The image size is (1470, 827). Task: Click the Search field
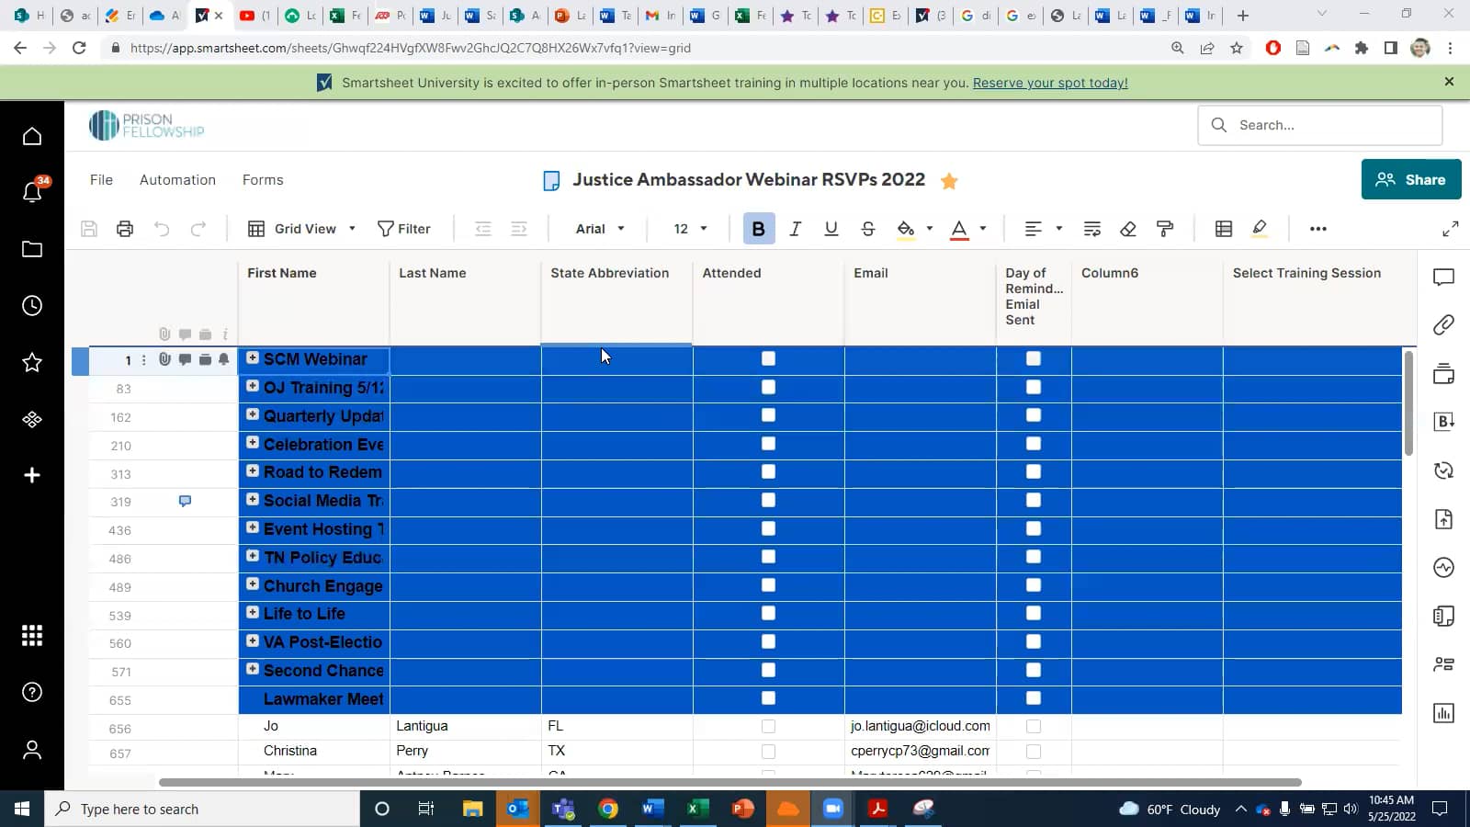pos(1320,124)
